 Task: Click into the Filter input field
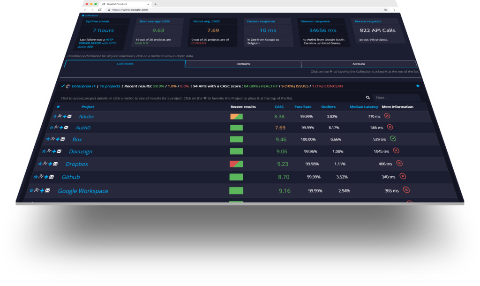click(x=397, y=98)
